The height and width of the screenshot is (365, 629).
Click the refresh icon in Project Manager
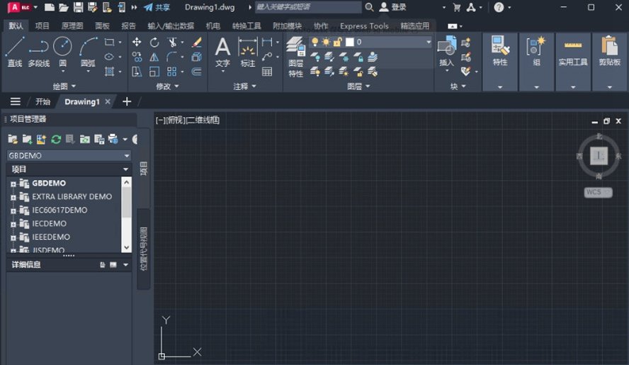(x=56, y=140)
